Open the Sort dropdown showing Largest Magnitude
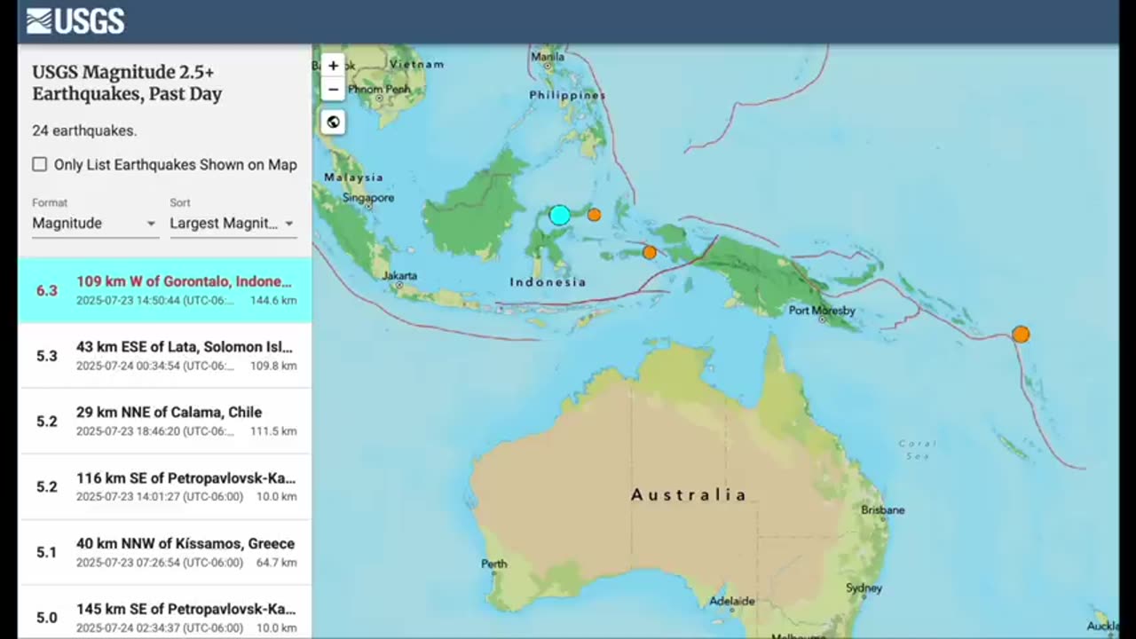The width and height of the screenshot is (1136, 639). pos(233,224)
